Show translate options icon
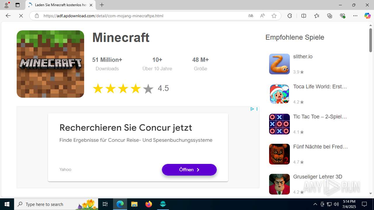The height and width of the screenshot is (210, 374). coord(251,16)
